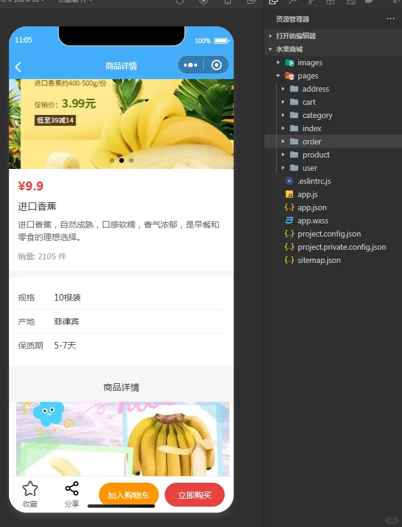Screen dimensions: 402x527
Task: Tap the 收藏 star icon
Action: tap(30, 488)
